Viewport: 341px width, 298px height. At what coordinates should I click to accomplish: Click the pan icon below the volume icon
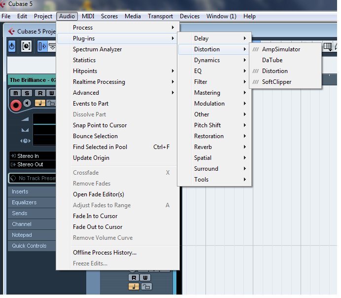click(25, 130)
